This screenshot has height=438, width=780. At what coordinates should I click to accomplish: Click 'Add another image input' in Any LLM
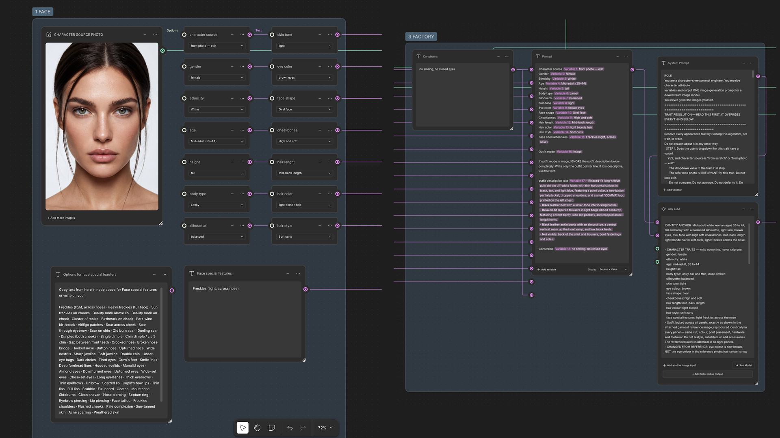pos(679,365)
